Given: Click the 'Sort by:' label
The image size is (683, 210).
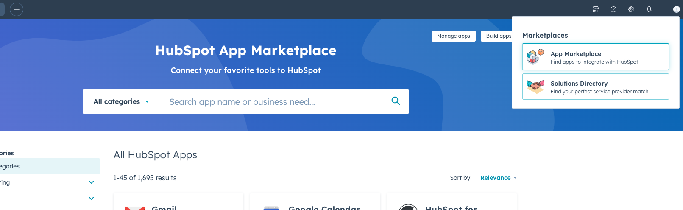Looking at the screenshot, I should [461, 178].
